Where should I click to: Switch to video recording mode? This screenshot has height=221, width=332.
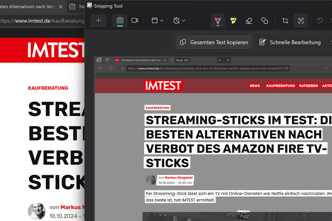(x=135, y=20)
